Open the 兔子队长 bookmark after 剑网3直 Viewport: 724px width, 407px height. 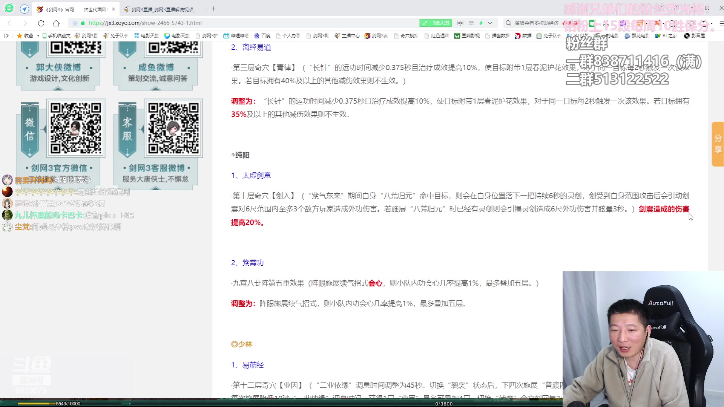click(116, 36)
